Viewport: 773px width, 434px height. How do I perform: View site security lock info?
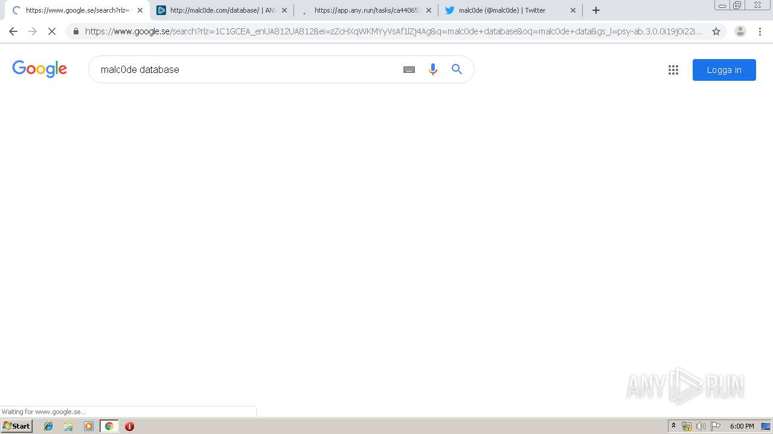76,31
